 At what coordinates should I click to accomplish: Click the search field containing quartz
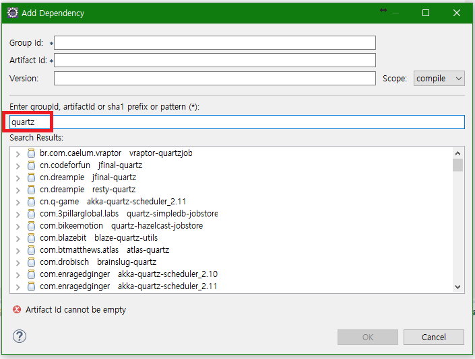coord(237,122)
